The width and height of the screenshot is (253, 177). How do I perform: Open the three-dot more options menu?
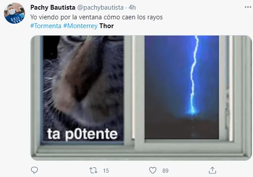(248, 7)
